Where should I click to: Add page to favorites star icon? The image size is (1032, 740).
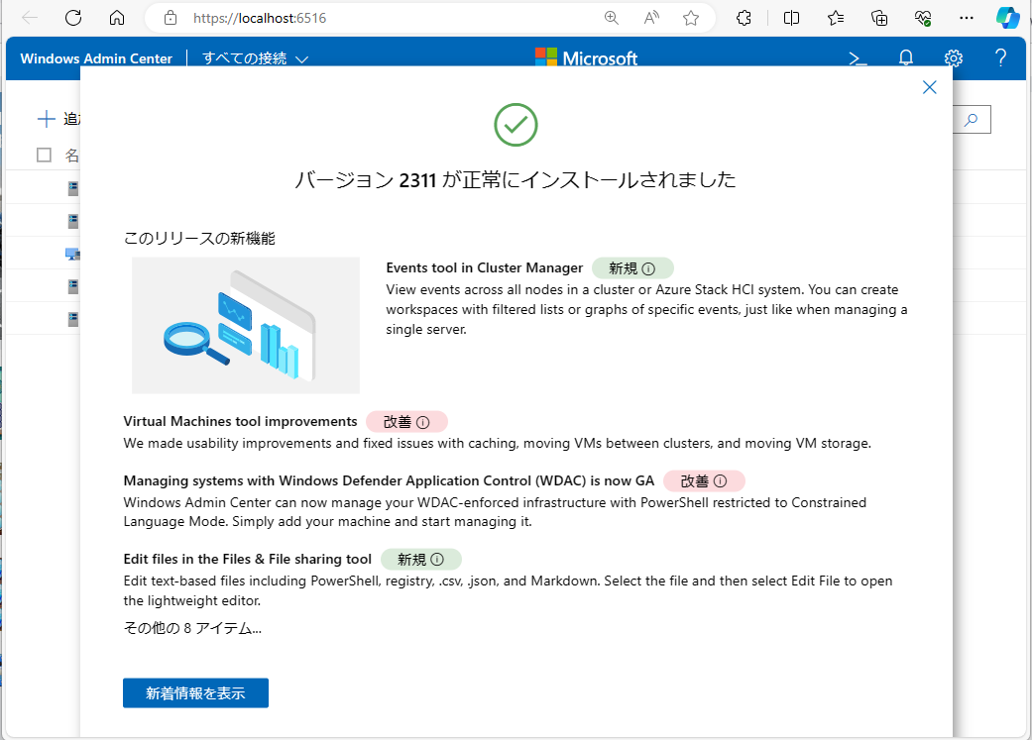tap(691, 18)
